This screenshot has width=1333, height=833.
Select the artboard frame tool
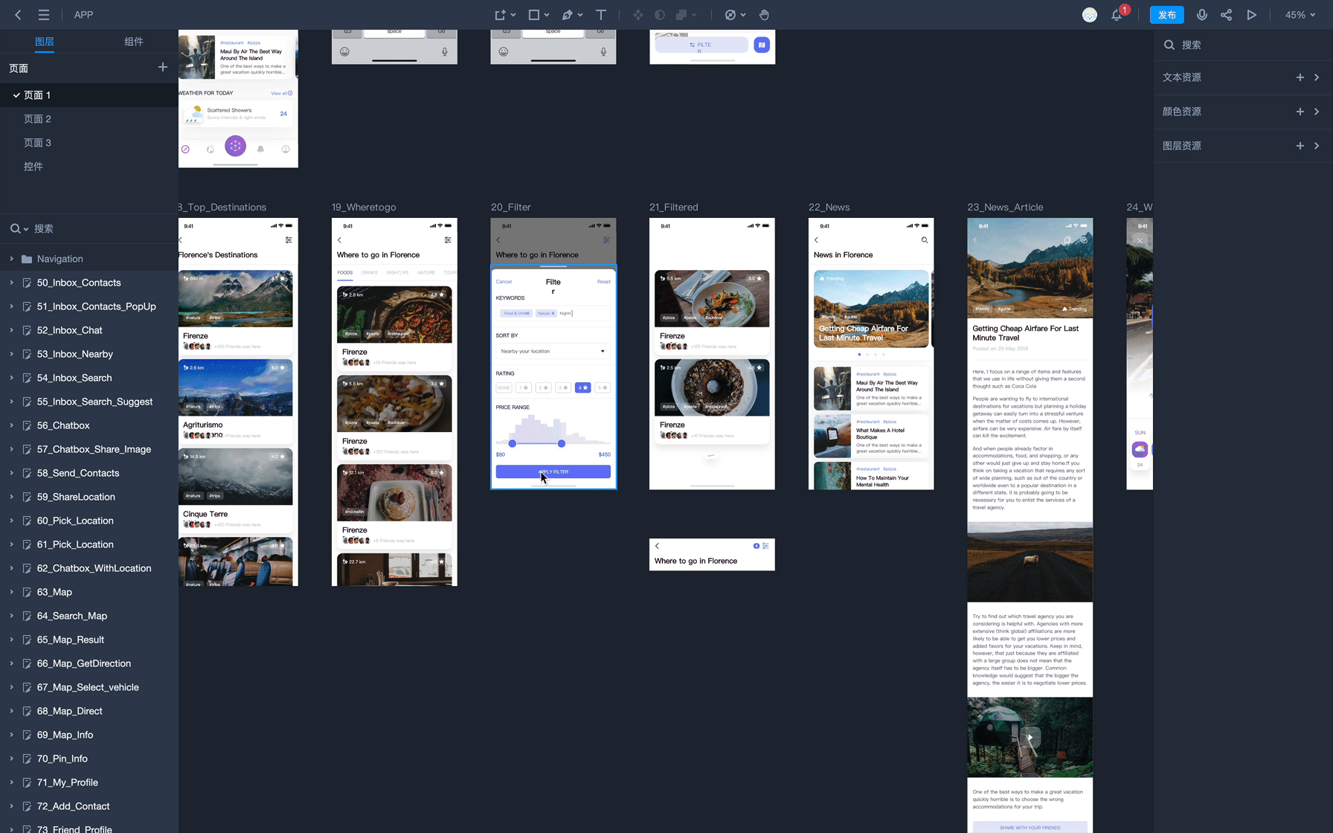coord(501,15)
